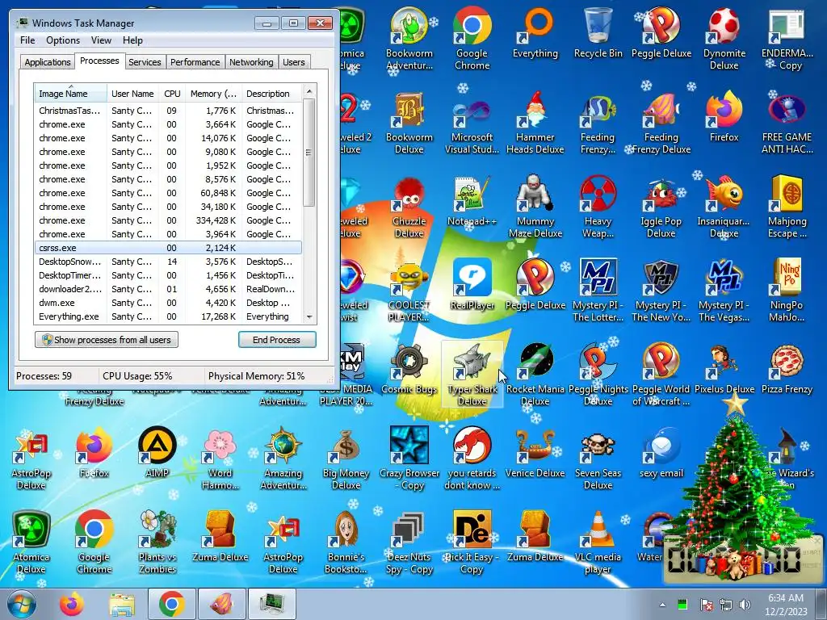Screen dimensions: 827x620
Task: Open Bonnie's Bookstore desktop icon
Action: [346, 542]
